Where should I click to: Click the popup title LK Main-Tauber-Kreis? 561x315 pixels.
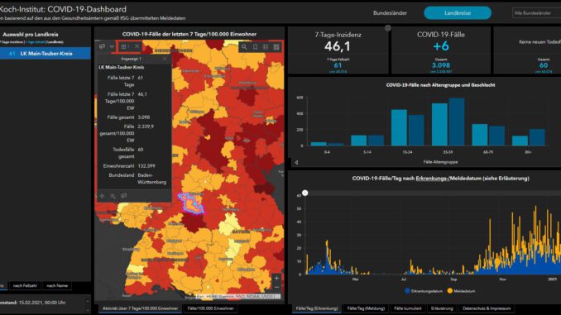[x=122, y=67]
